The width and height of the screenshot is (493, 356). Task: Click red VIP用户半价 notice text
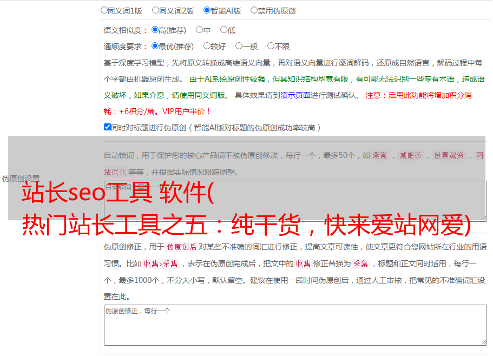(186, 111)
